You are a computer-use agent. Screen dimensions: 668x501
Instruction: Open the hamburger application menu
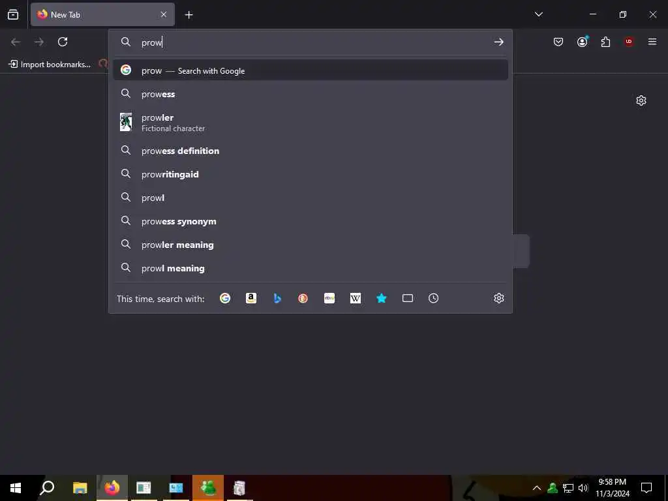tap(652, 42)
